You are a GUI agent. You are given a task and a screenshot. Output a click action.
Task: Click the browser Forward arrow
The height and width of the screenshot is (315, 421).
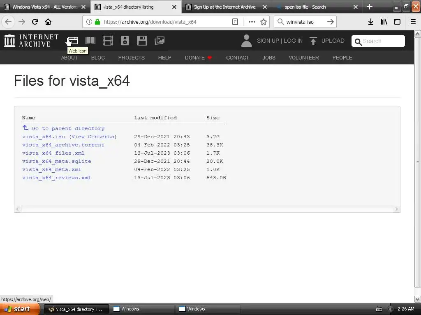[22, 22]
